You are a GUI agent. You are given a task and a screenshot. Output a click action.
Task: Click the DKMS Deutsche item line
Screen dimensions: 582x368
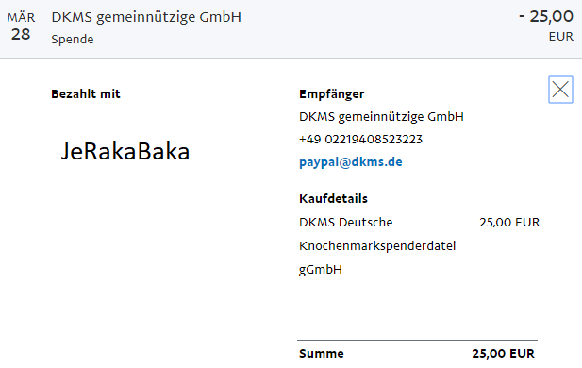tap(345, 222)
